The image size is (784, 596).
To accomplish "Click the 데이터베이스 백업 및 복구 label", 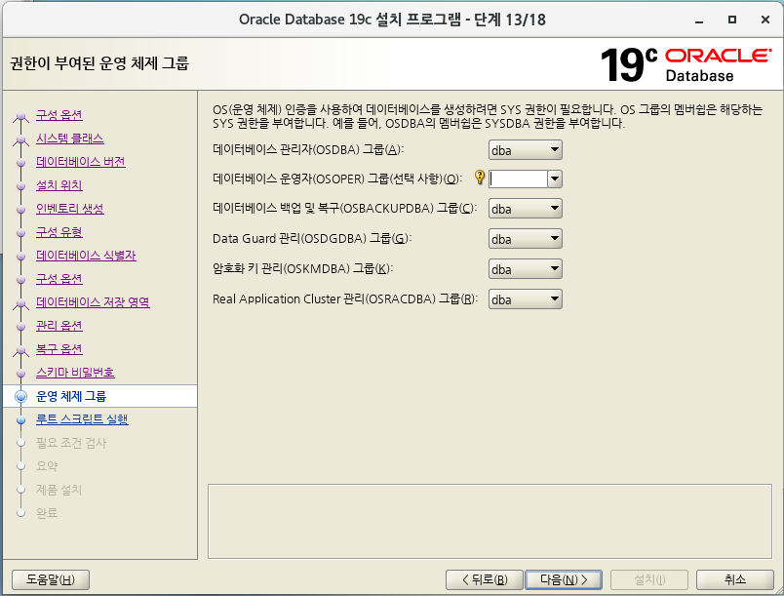I will pos(344,208).
